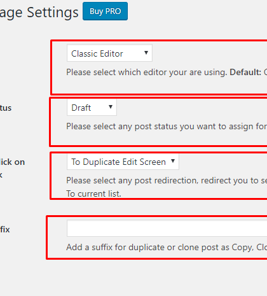Select the word Draft in the status box
This screenshot has width=267, height=296.
[x=81, y=108]
